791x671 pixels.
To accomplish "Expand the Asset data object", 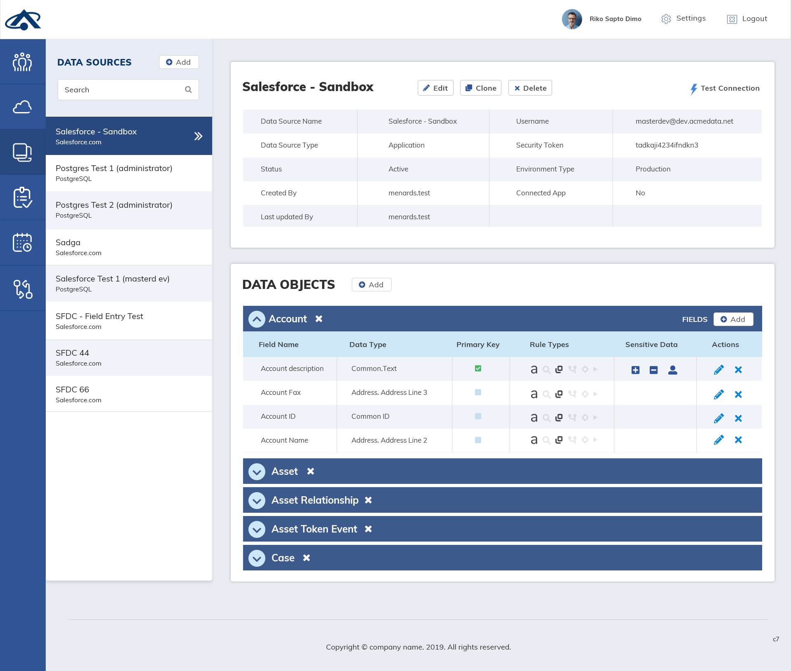I will click(257, 472).
